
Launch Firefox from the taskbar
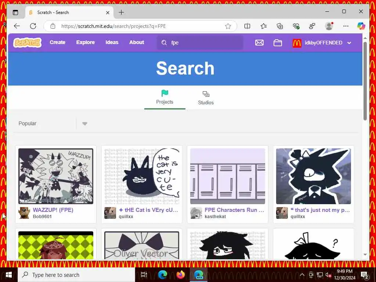point(181,275)
